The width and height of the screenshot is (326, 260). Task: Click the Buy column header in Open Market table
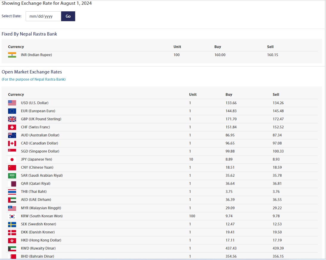229,95
